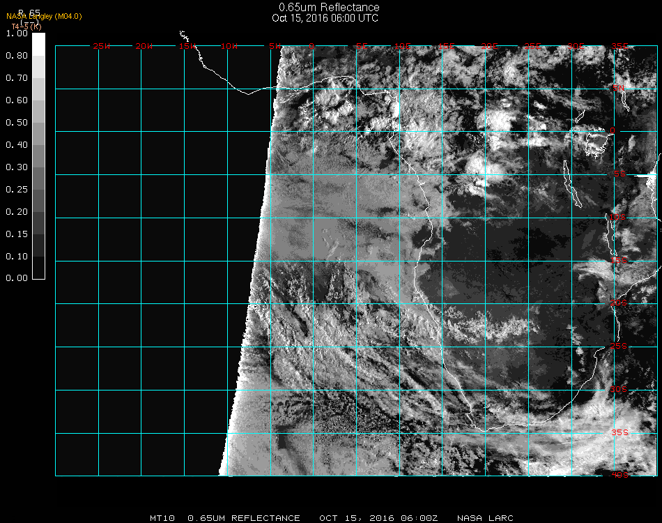The width and height of the screenshot is (662, 523).
Task: Click the 0.50 gray level on the reflectance scale
Action: pos(38,133)
